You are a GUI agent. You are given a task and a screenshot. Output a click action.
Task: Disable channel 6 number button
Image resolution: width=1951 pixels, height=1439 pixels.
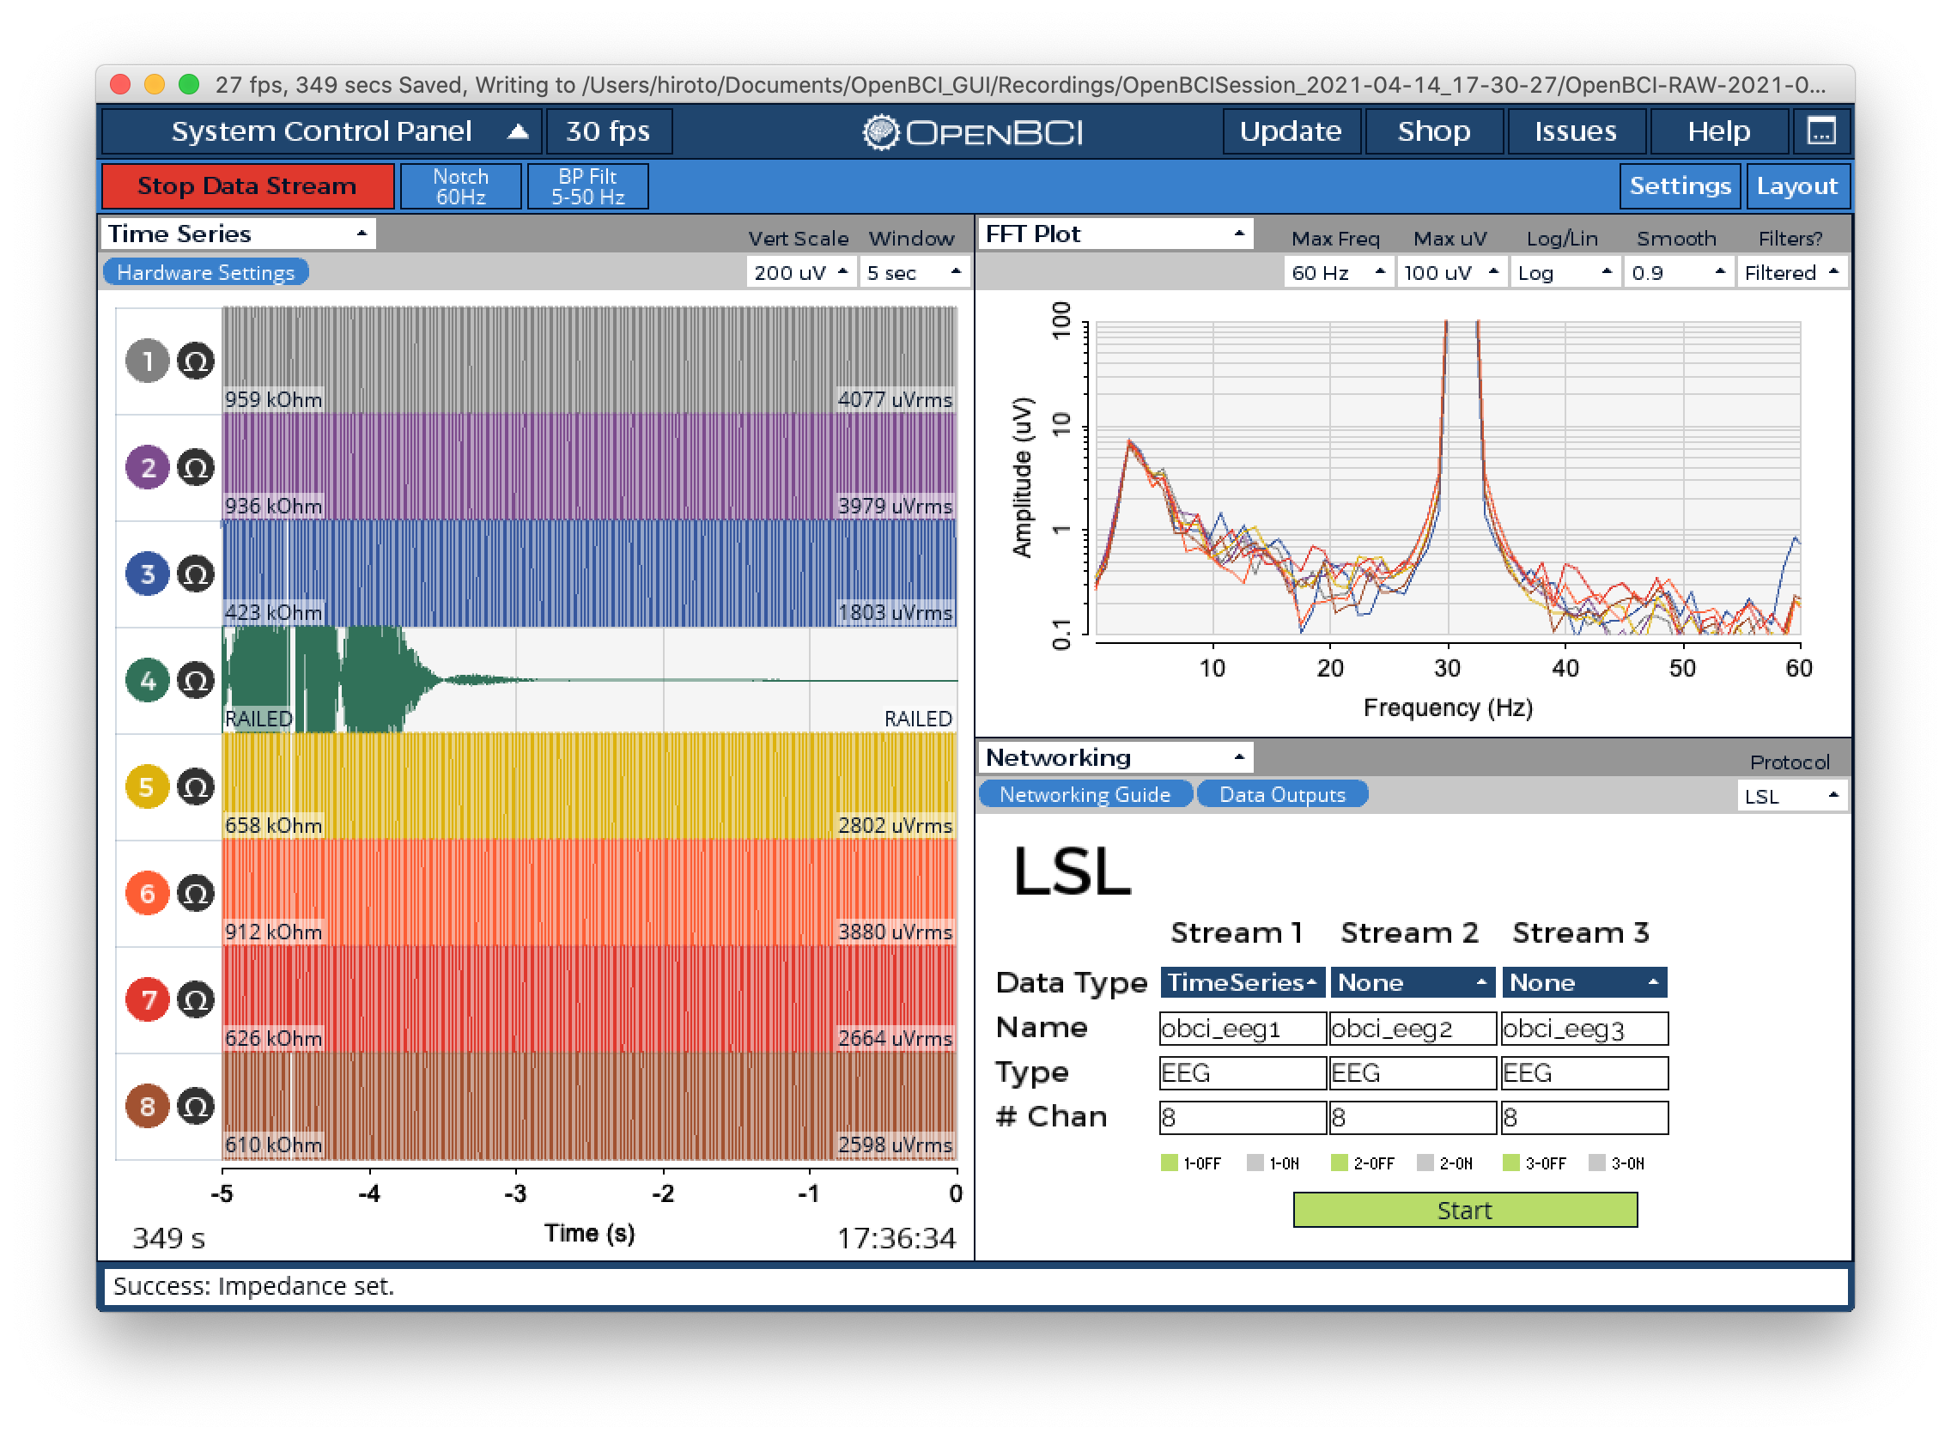(x=147, y=893)
